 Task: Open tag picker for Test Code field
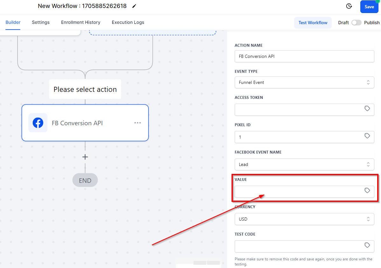click(x=367, y=245)
